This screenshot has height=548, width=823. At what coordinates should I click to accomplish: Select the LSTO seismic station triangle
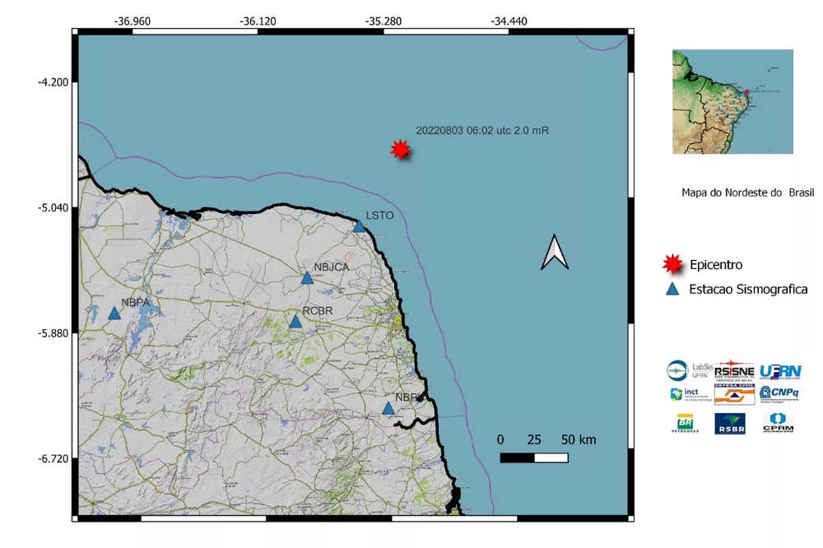click(x=359, y=226)
